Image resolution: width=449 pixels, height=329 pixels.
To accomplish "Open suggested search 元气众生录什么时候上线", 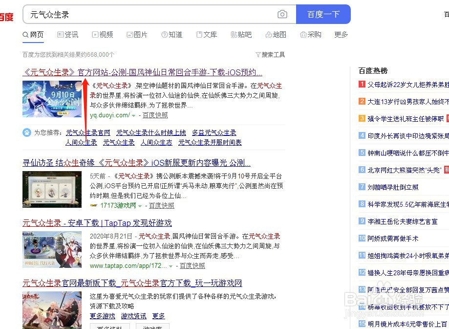I will coord(151,132).
